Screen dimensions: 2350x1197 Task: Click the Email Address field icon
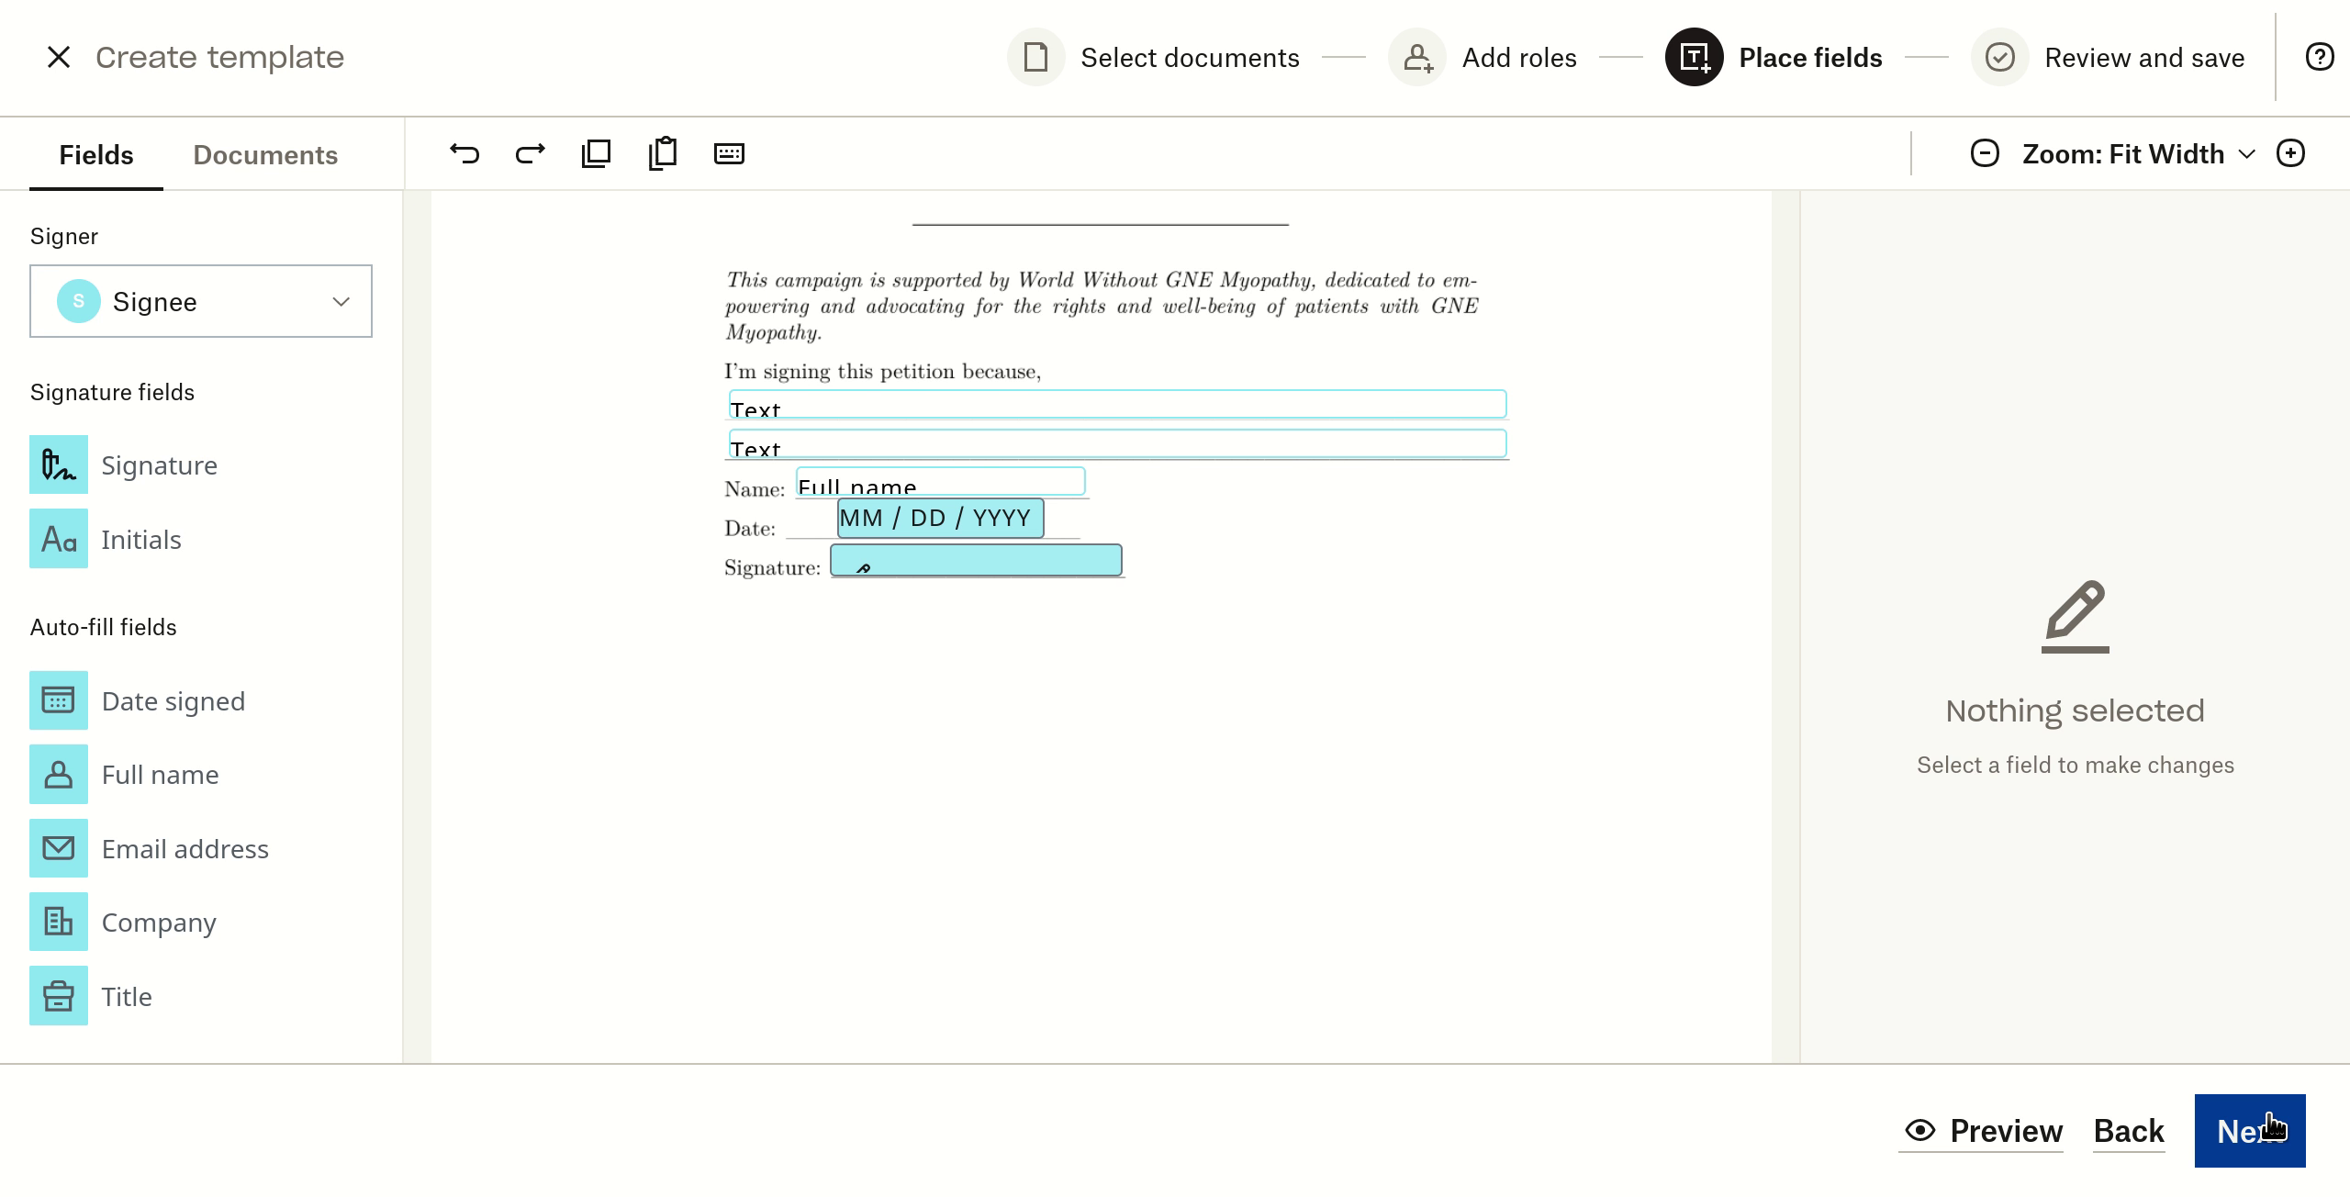pyautogui.click(x=57, y=847)
